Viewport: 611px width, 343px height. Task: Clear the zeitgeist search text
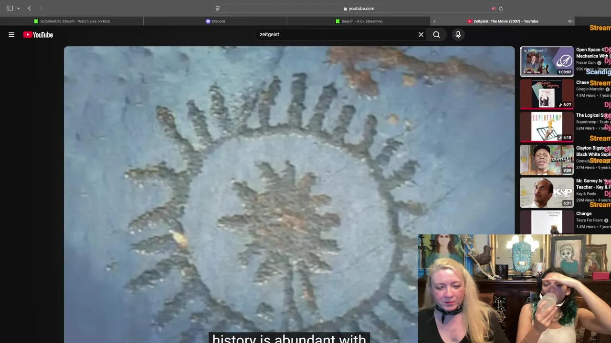click(421, 35)
